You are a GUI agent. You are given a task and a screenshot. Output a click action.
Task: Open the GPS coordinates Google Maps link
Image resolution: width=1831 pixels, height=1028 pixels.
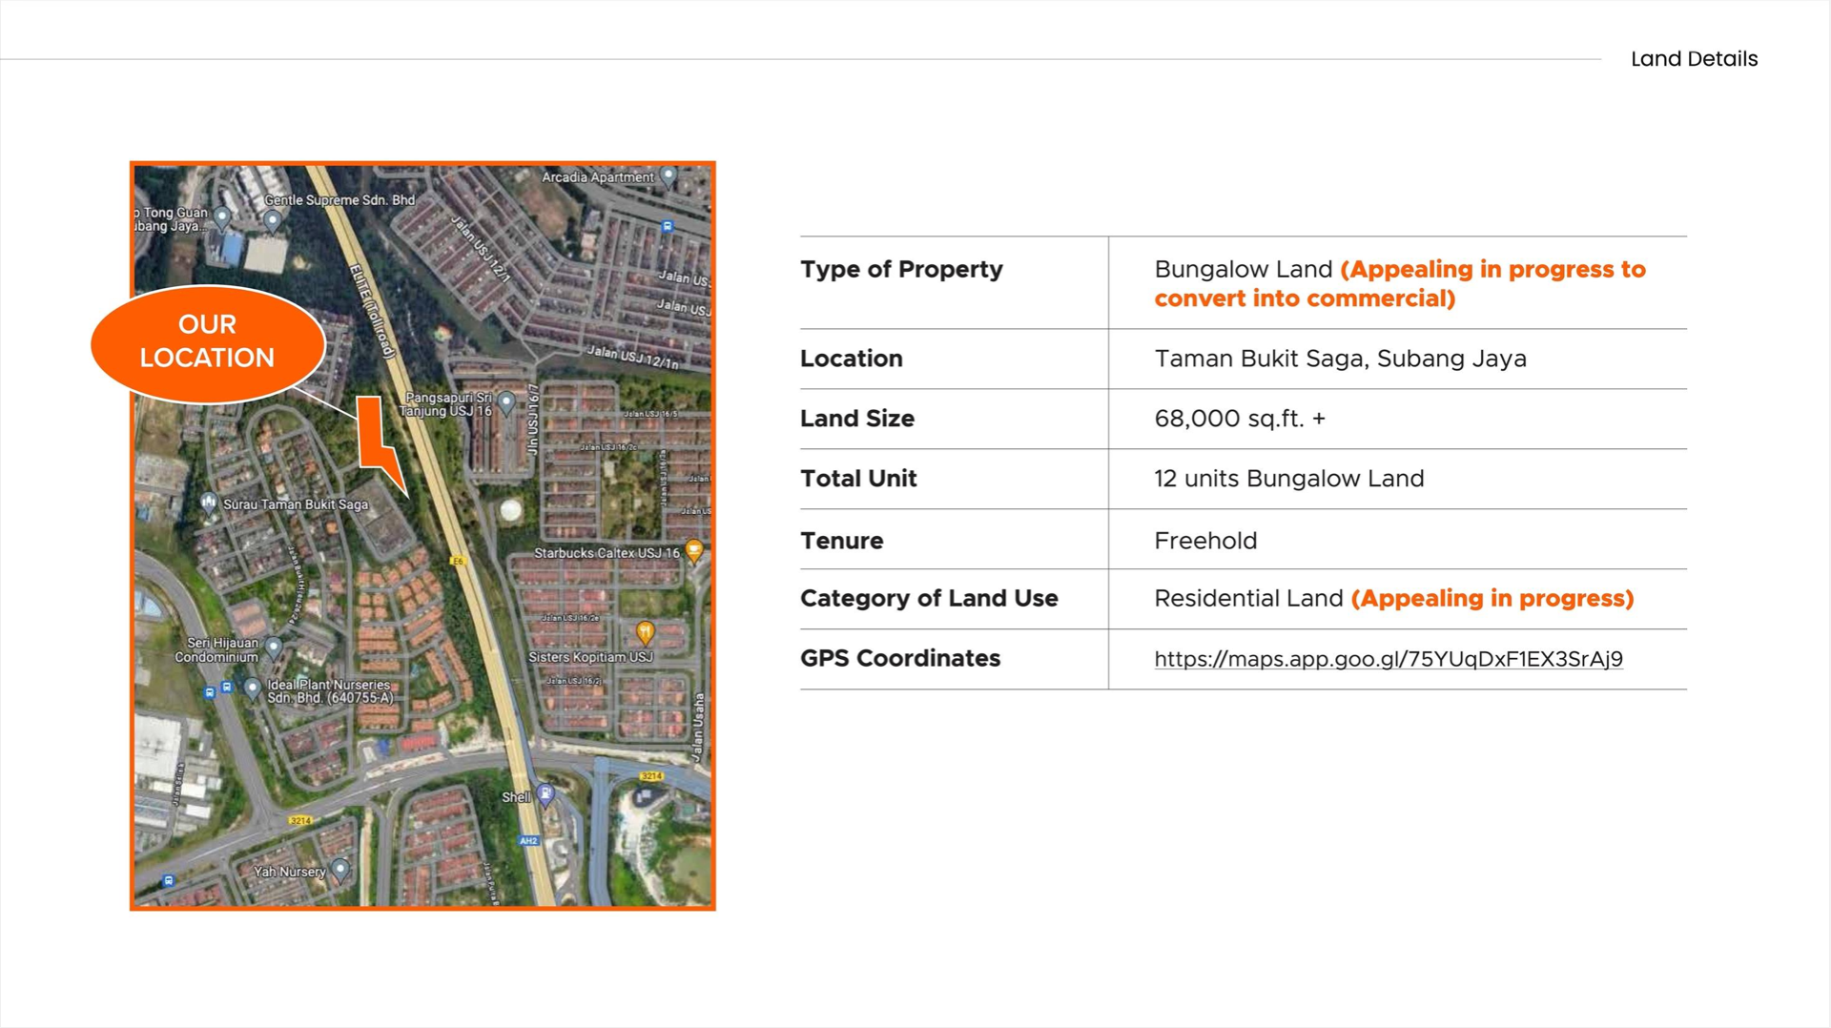(1388, 659)
